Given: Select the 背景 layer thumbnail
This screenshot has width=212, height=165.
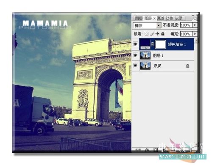Looking at the screenshot, I should [145, 66].
